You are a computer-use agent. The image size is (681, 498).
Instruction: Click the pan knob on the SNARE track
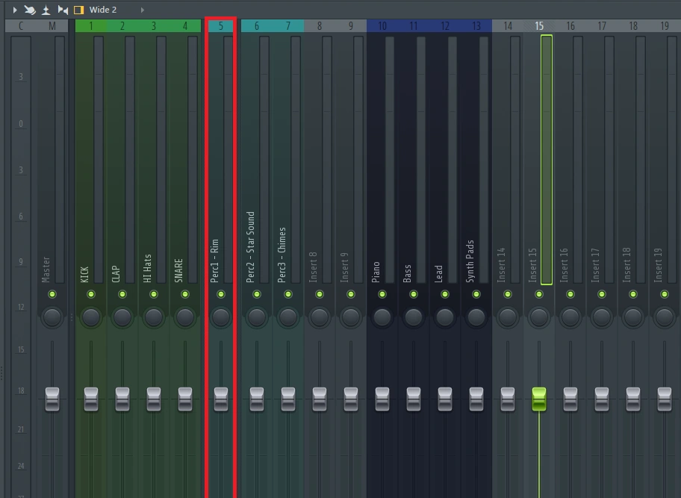click(x=185, y=317)
